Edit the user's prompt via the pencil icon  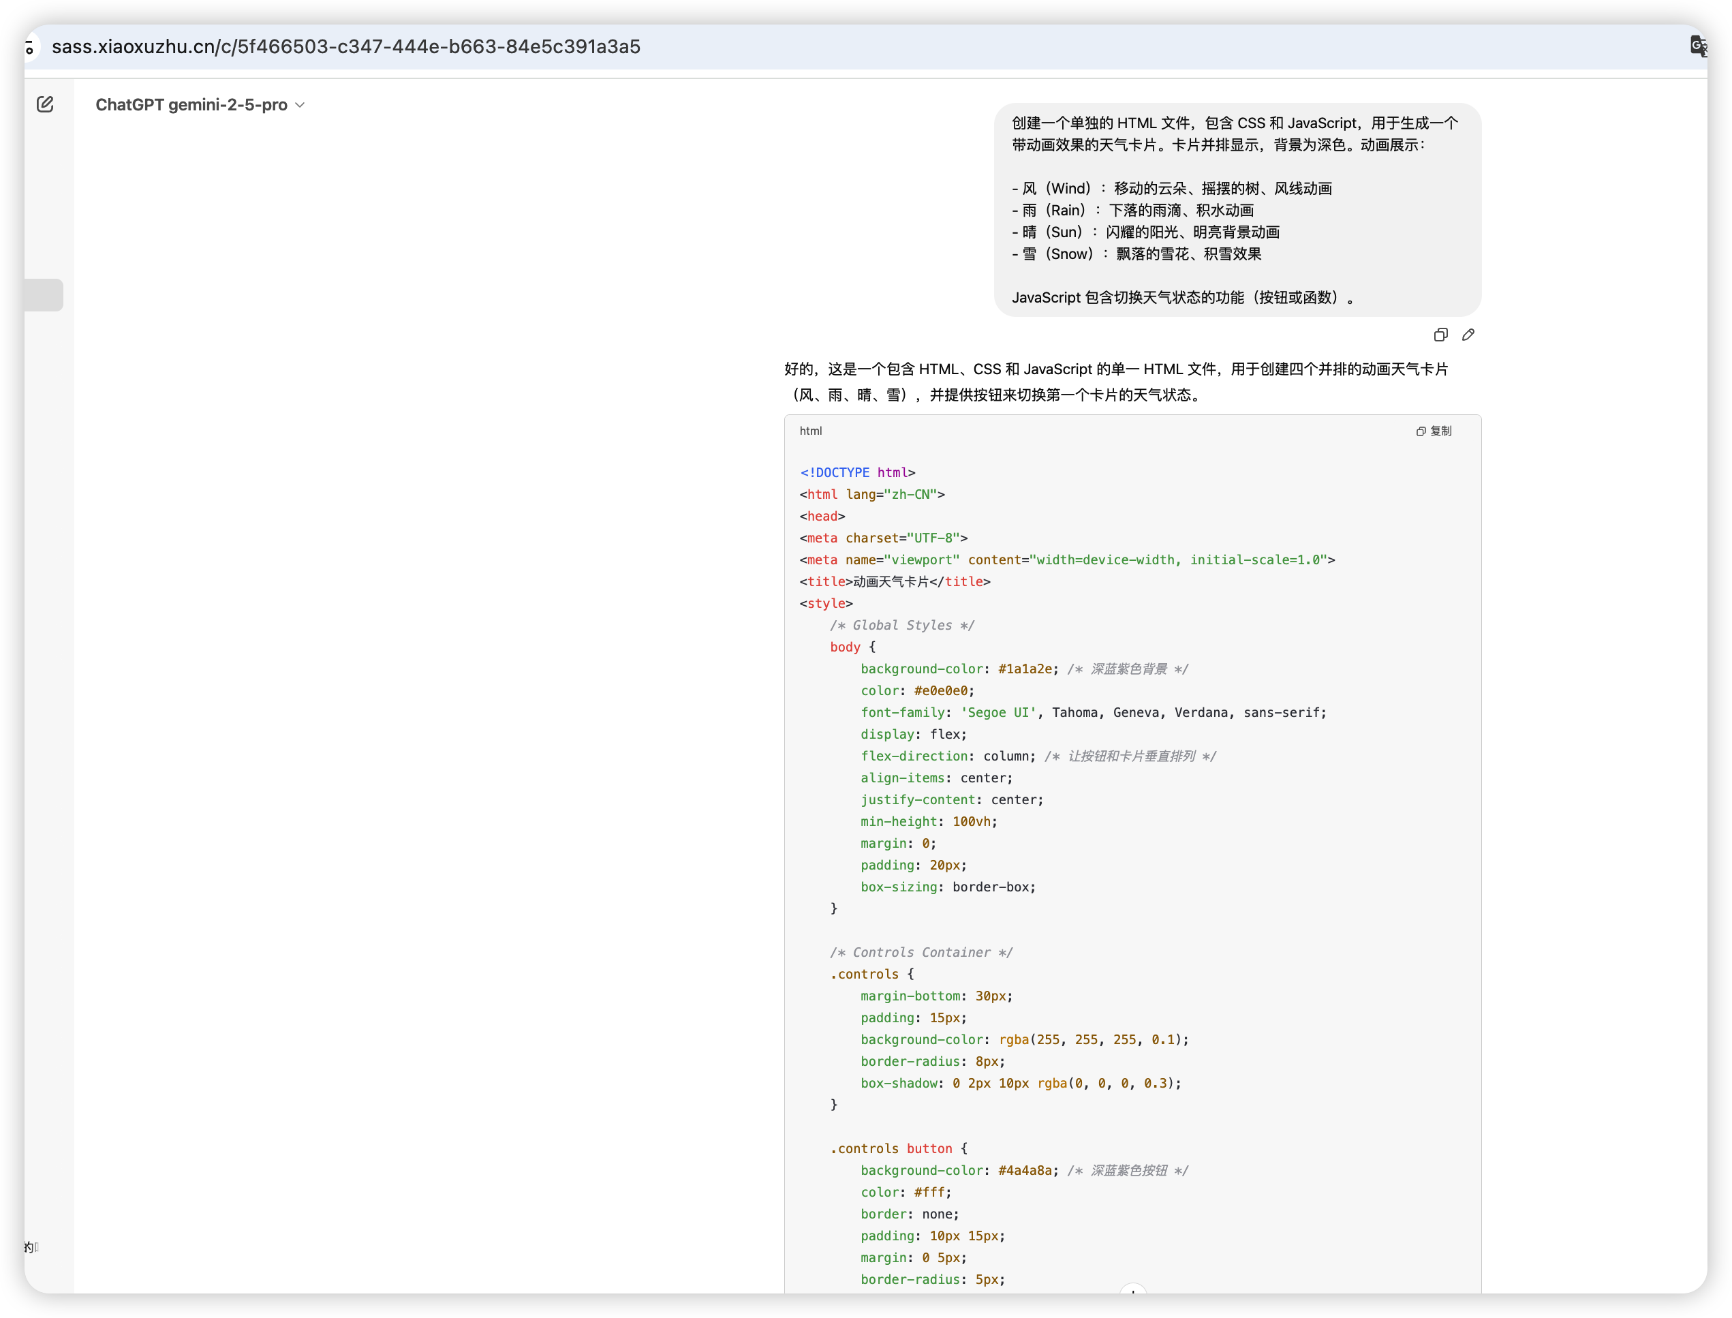click(x=1469, y=335)
